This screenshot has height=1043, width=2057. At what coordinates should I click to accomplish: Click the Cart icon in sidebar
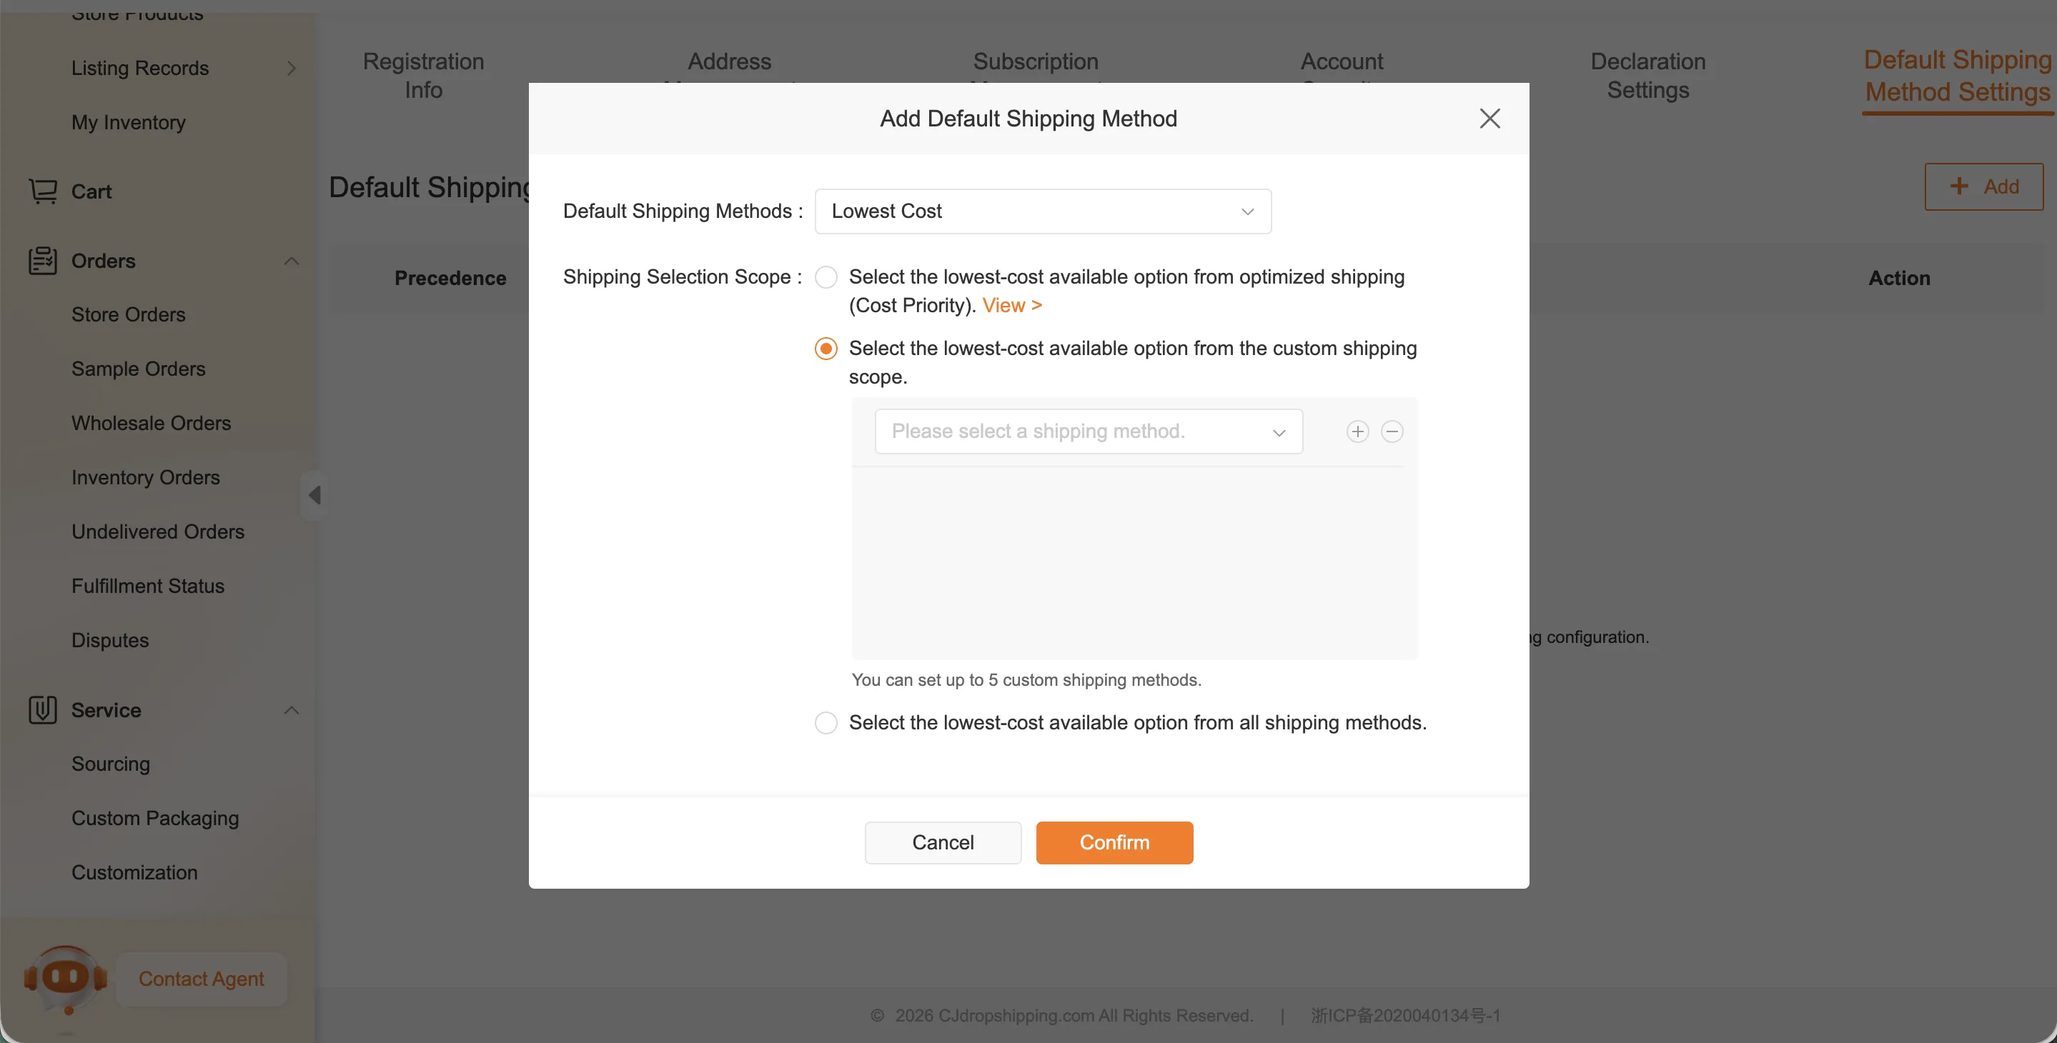click(x=42, y=191)
